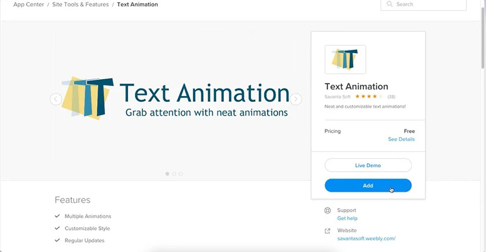This screenshot has height=252, width=486.
Task: Click the Customizable Style checkmark icon
Action: tap(57, 228)
